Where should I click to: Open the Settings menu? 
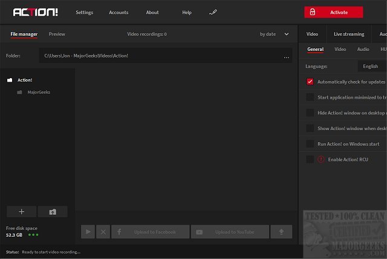[x=85, y=12]
